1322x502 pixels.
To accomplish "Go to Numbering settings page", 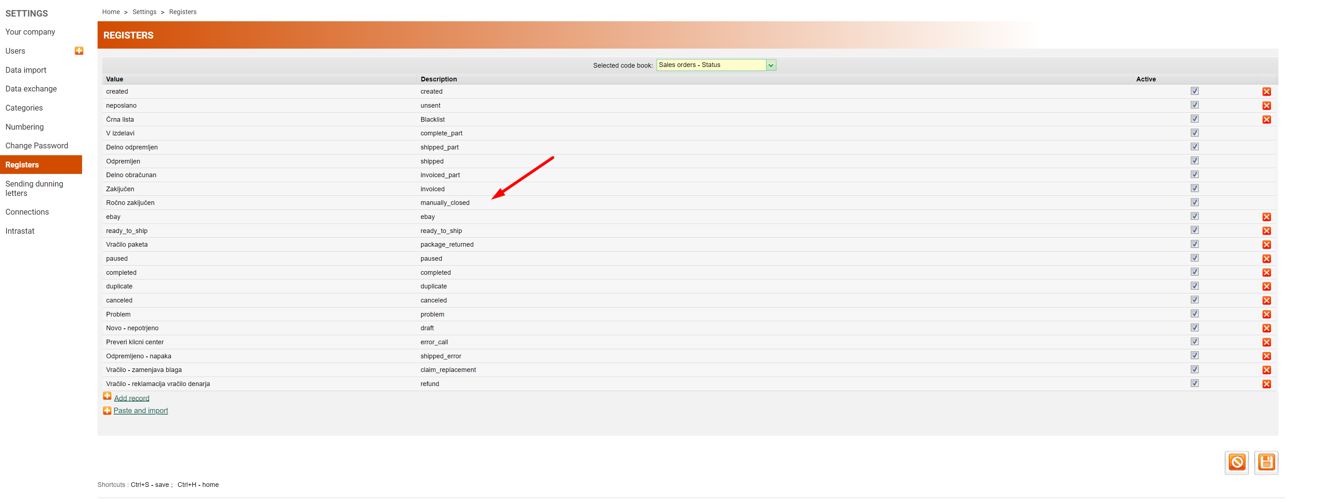I will point(24,127).
